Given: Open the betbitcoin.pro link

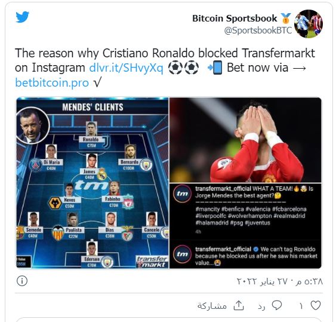Looking at the screenshot, I should click(x=52, y=82).
